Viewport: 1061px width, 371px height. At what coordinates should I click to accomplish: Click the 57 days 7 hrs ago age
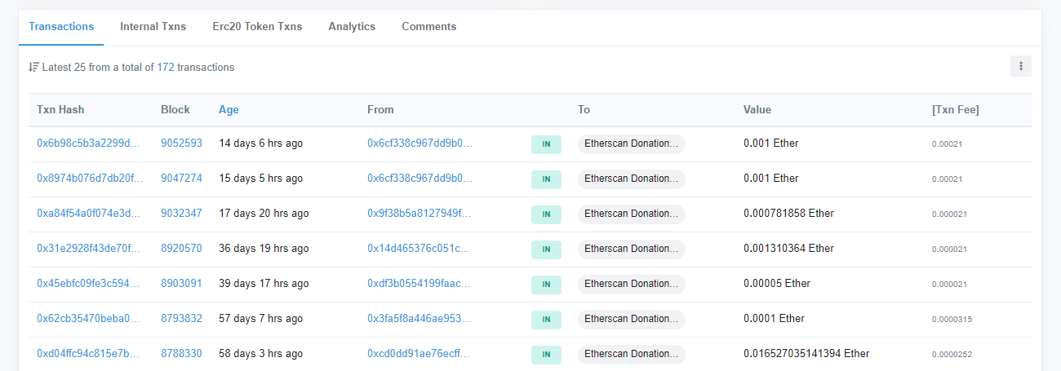tap(260, 319)
